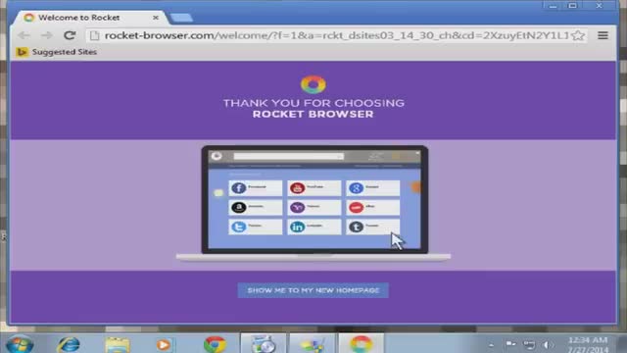
Task: Switch to Rocket Browser taskbar icon
Action: coord(362,344)
